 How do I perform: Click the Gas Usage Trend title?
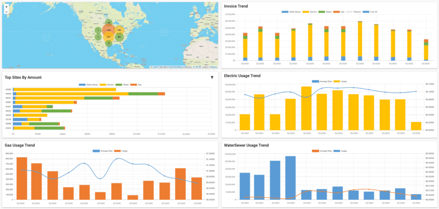click(x=20, y=145)
